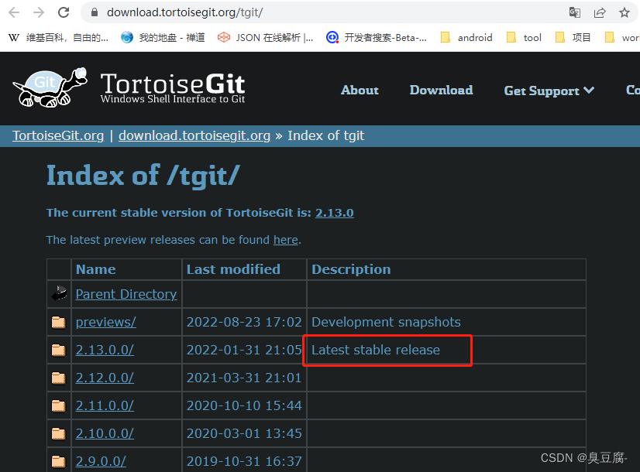Viewport: 640px width, 472px height.
Task: Click the Description column header
Action: click(x=351, y=269)
